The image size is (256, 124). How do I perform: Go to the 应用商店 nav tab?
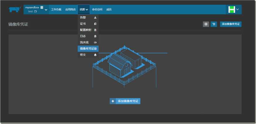point(71,9)
